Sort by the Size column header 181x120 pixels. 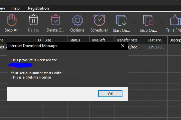coord(55,40)
